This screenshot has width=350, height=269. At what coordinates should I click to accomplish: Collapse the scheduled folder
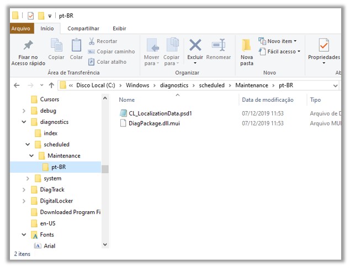click(28, 144)
